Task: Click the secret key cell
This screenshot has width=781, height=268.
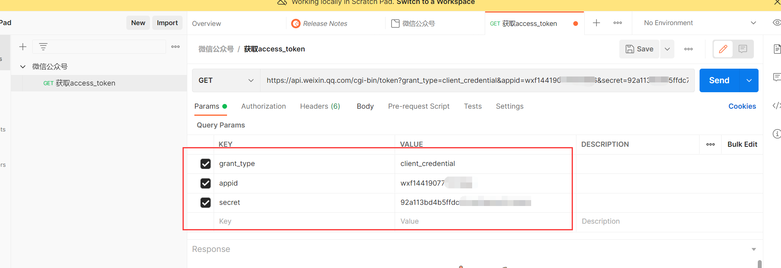Action: pyautogui.click(x=304, y=202)
